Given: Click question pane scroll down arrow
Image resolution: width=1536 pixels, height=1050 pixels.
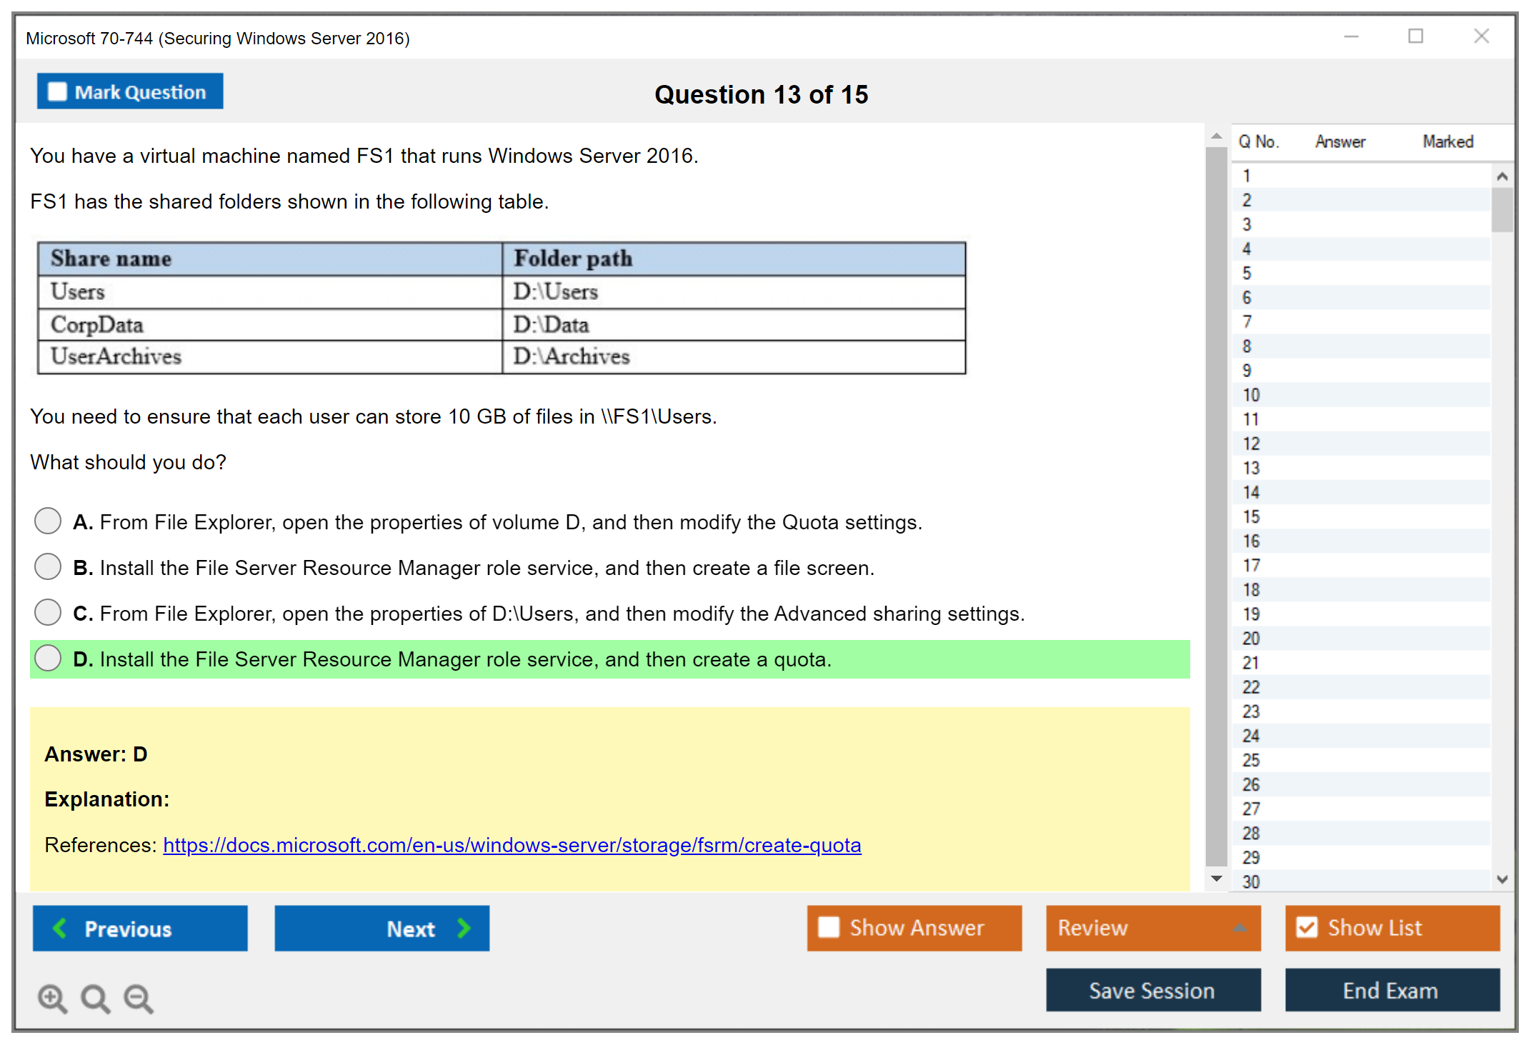Looking at the screenshot, I should click(x=1217, y=879).
